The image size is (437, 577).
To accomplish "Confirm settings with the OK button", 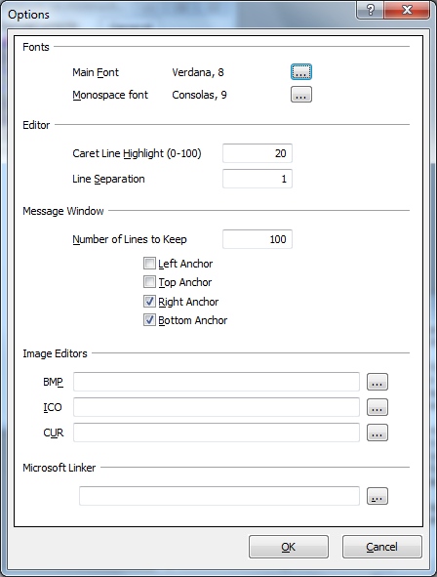I will [289, 547].
